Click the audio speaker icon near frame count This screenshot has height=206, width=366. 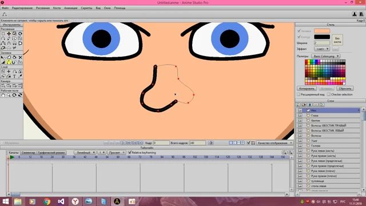211,142
